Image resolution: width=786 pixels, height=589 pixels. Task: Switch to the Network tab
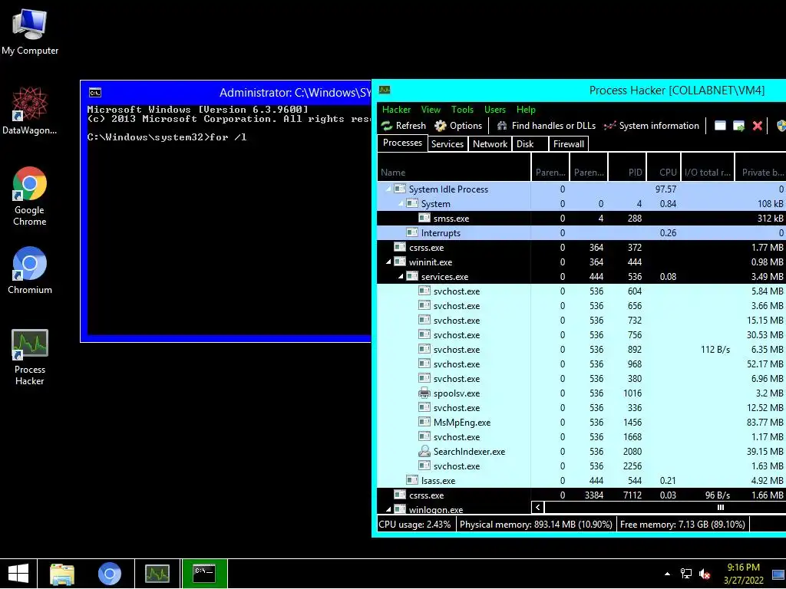coord(490,143)
